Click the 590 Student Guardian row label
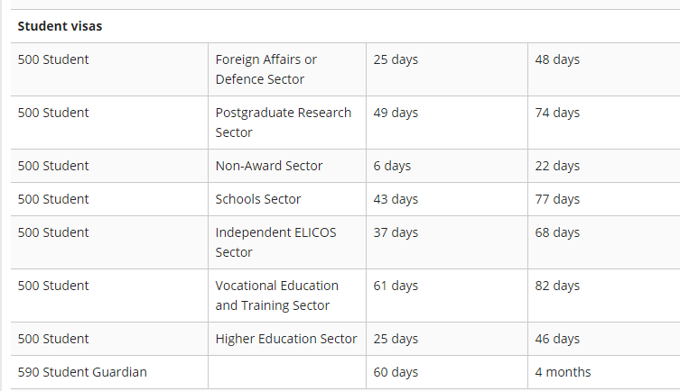Viewport: 680px width, 391px height. click(82, 372)
